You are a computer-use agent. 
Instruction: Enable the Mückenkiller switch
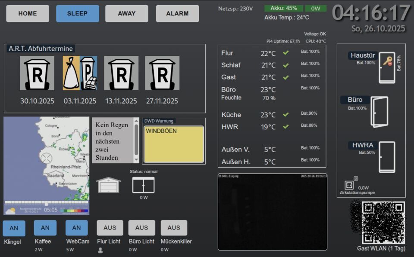(x=174, y=228)
